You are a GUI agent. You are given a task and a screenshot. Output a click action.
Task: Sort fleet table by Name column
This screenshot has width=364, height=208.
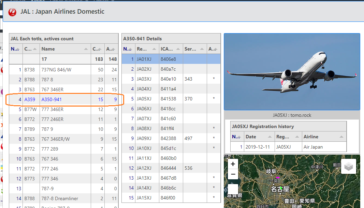[x=65, y=49]
